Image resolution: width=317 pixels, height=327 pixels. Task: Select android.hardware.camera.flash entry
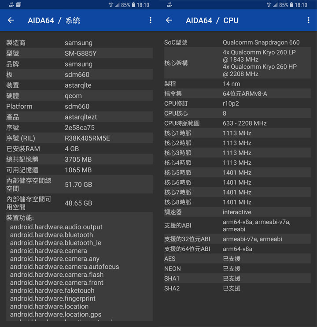tap(57, 275)
